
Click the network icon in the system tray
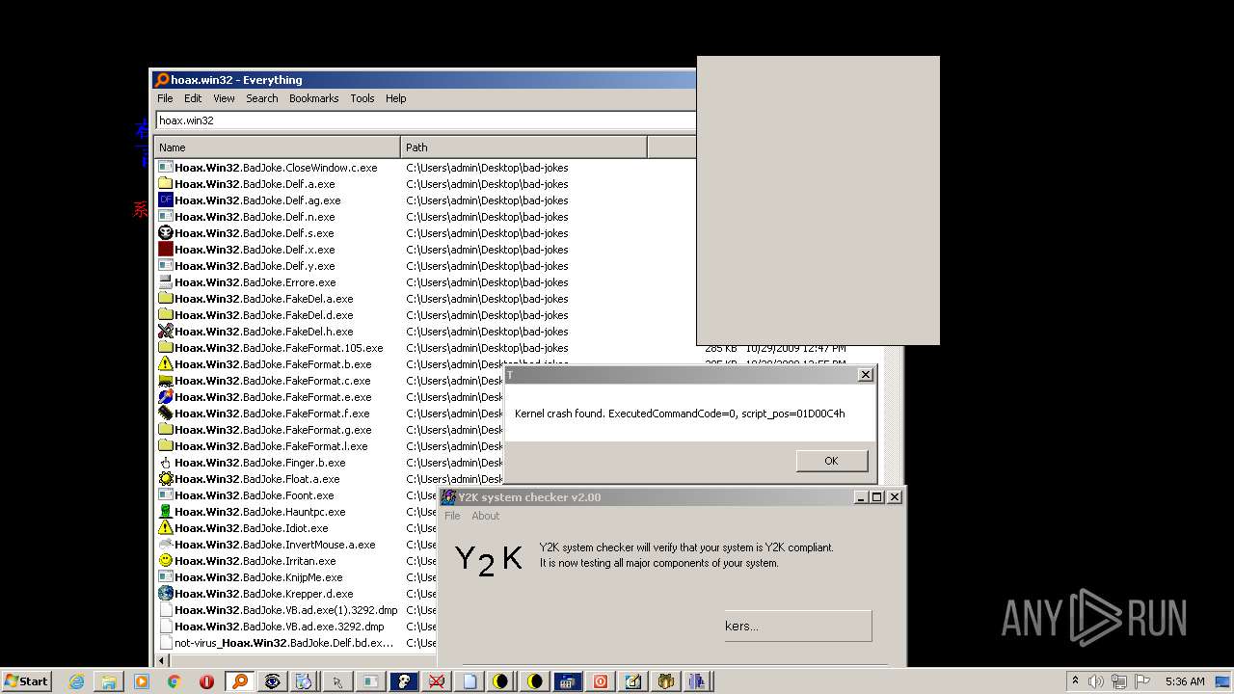1120,681
